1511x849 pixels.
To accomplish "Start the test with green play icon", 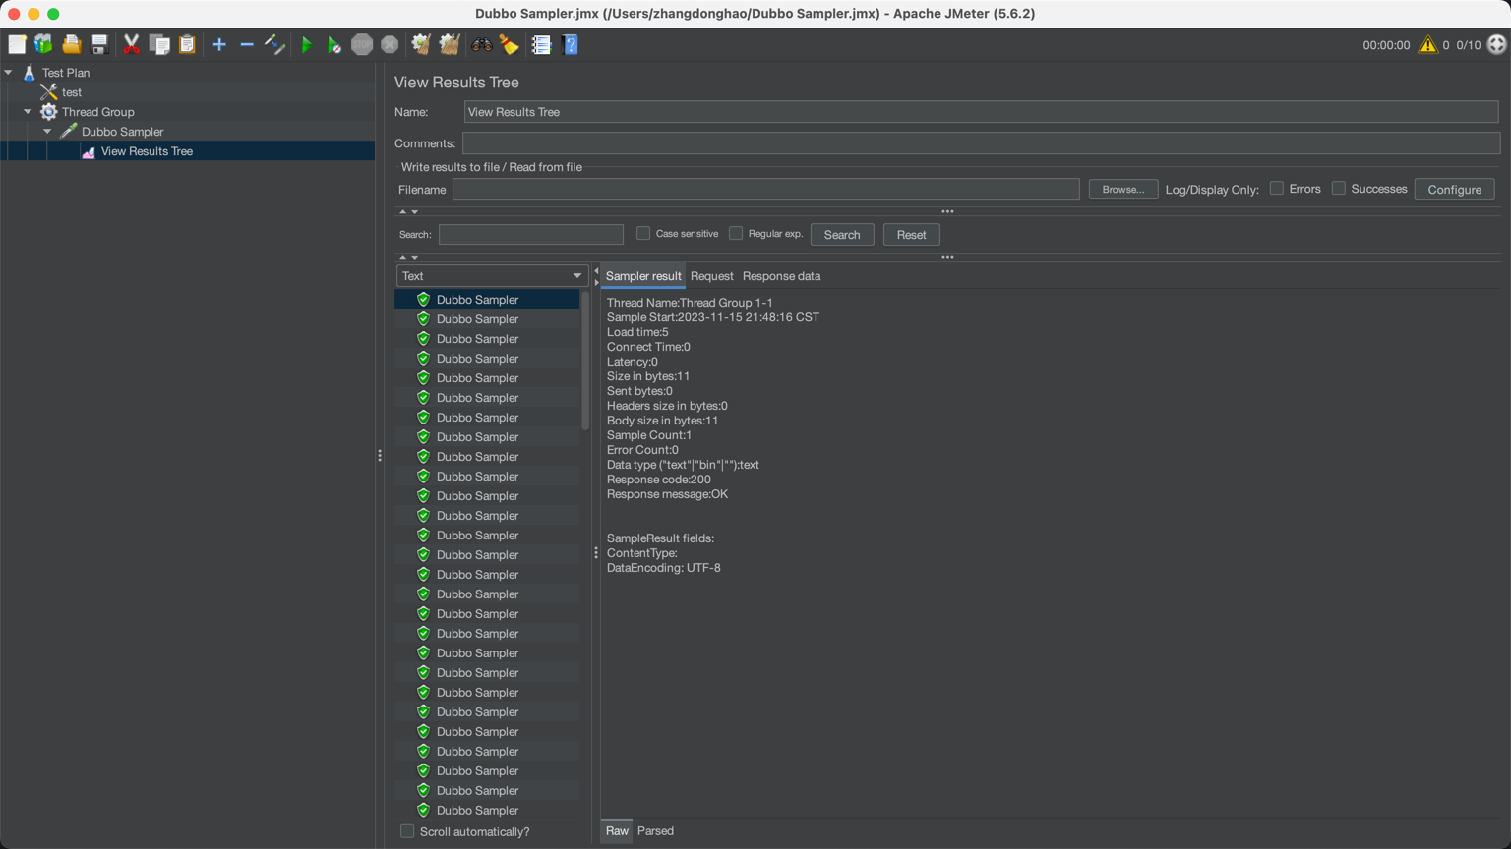I will 307,44.
